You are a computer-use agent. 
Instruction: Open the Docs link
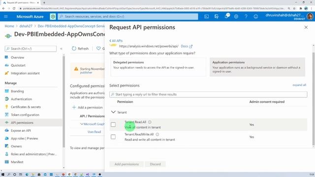pos(184,46)
